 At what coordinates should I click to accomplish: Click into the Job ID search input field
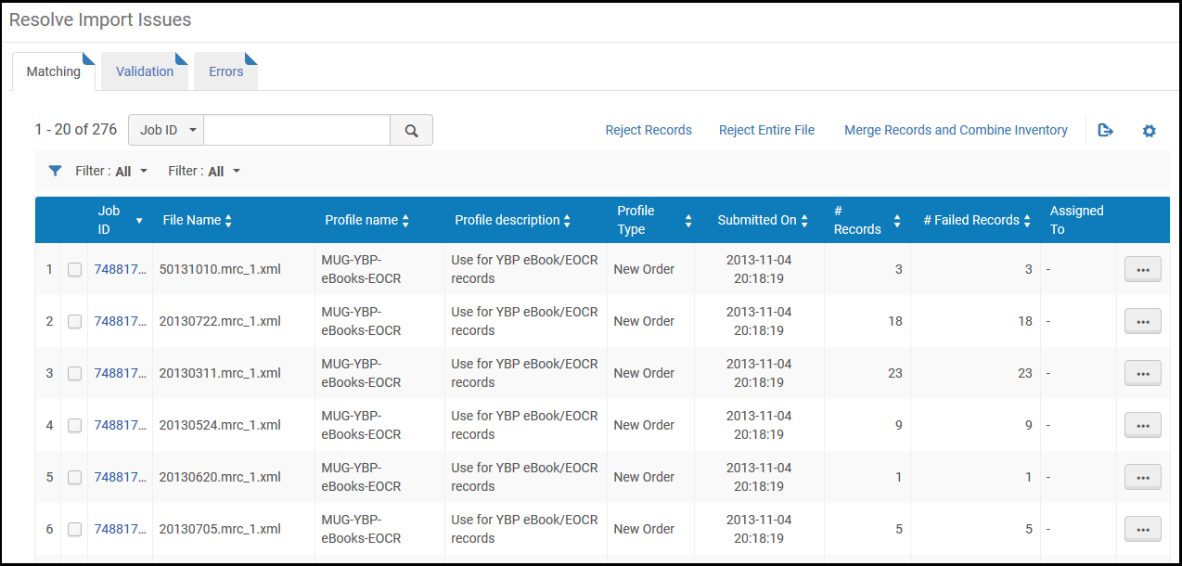pos(297,131)
